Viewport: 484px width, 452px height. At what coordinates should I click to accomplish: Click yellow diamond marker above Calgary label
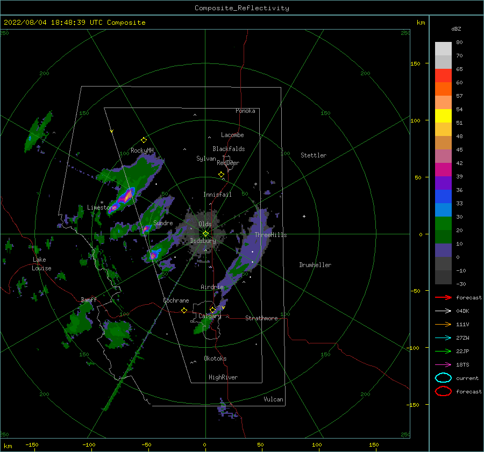[212, 310]
